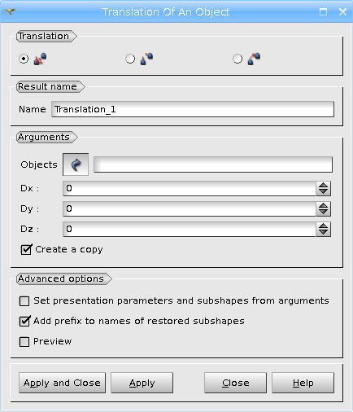Select translation by DX, DY, DZ icon
353x412 pixels.
tap(40, 59)
